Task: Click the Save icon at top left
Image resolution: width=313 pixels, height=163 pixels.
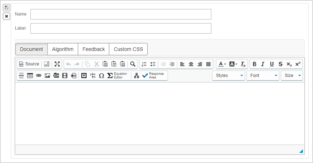Action: click(x=7, y=8)
